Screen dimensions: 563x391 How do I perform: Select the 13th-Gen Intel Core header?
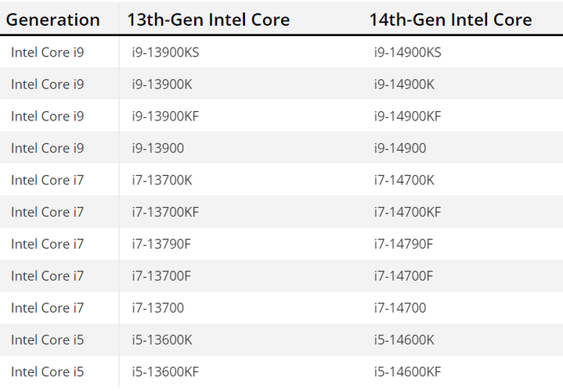208,20
